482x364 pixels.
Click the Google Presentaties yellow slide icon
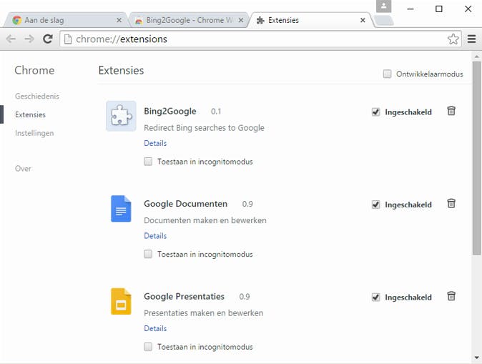(121, 301)
